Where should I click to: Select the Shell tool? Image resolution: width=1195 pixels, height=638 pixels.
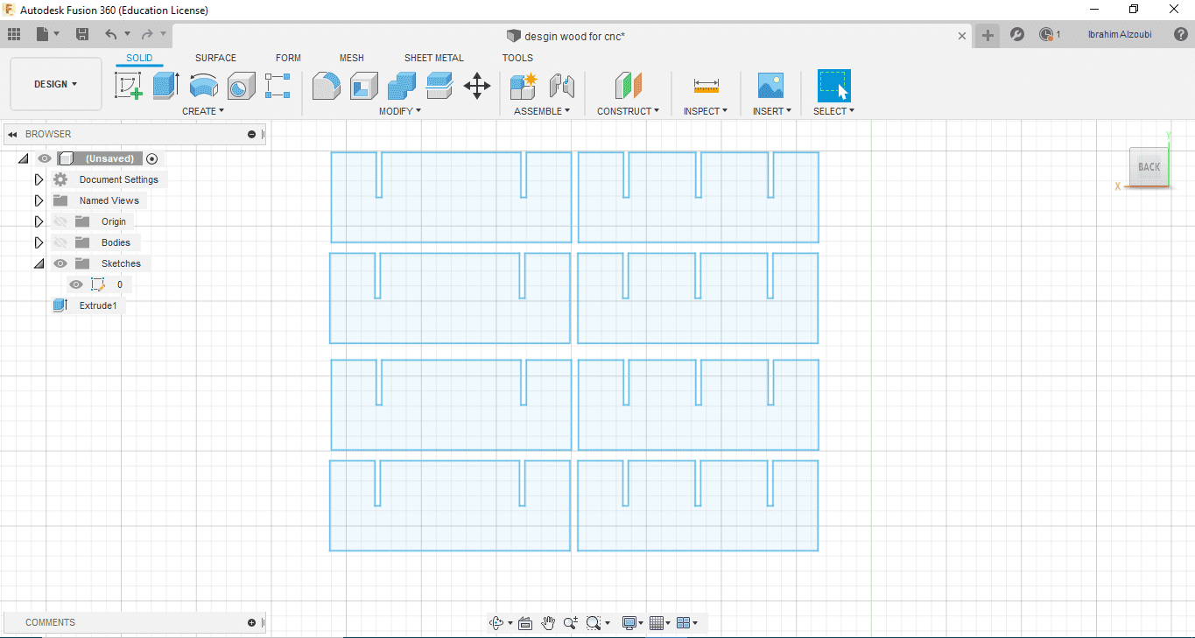click(x=364, y=86)
